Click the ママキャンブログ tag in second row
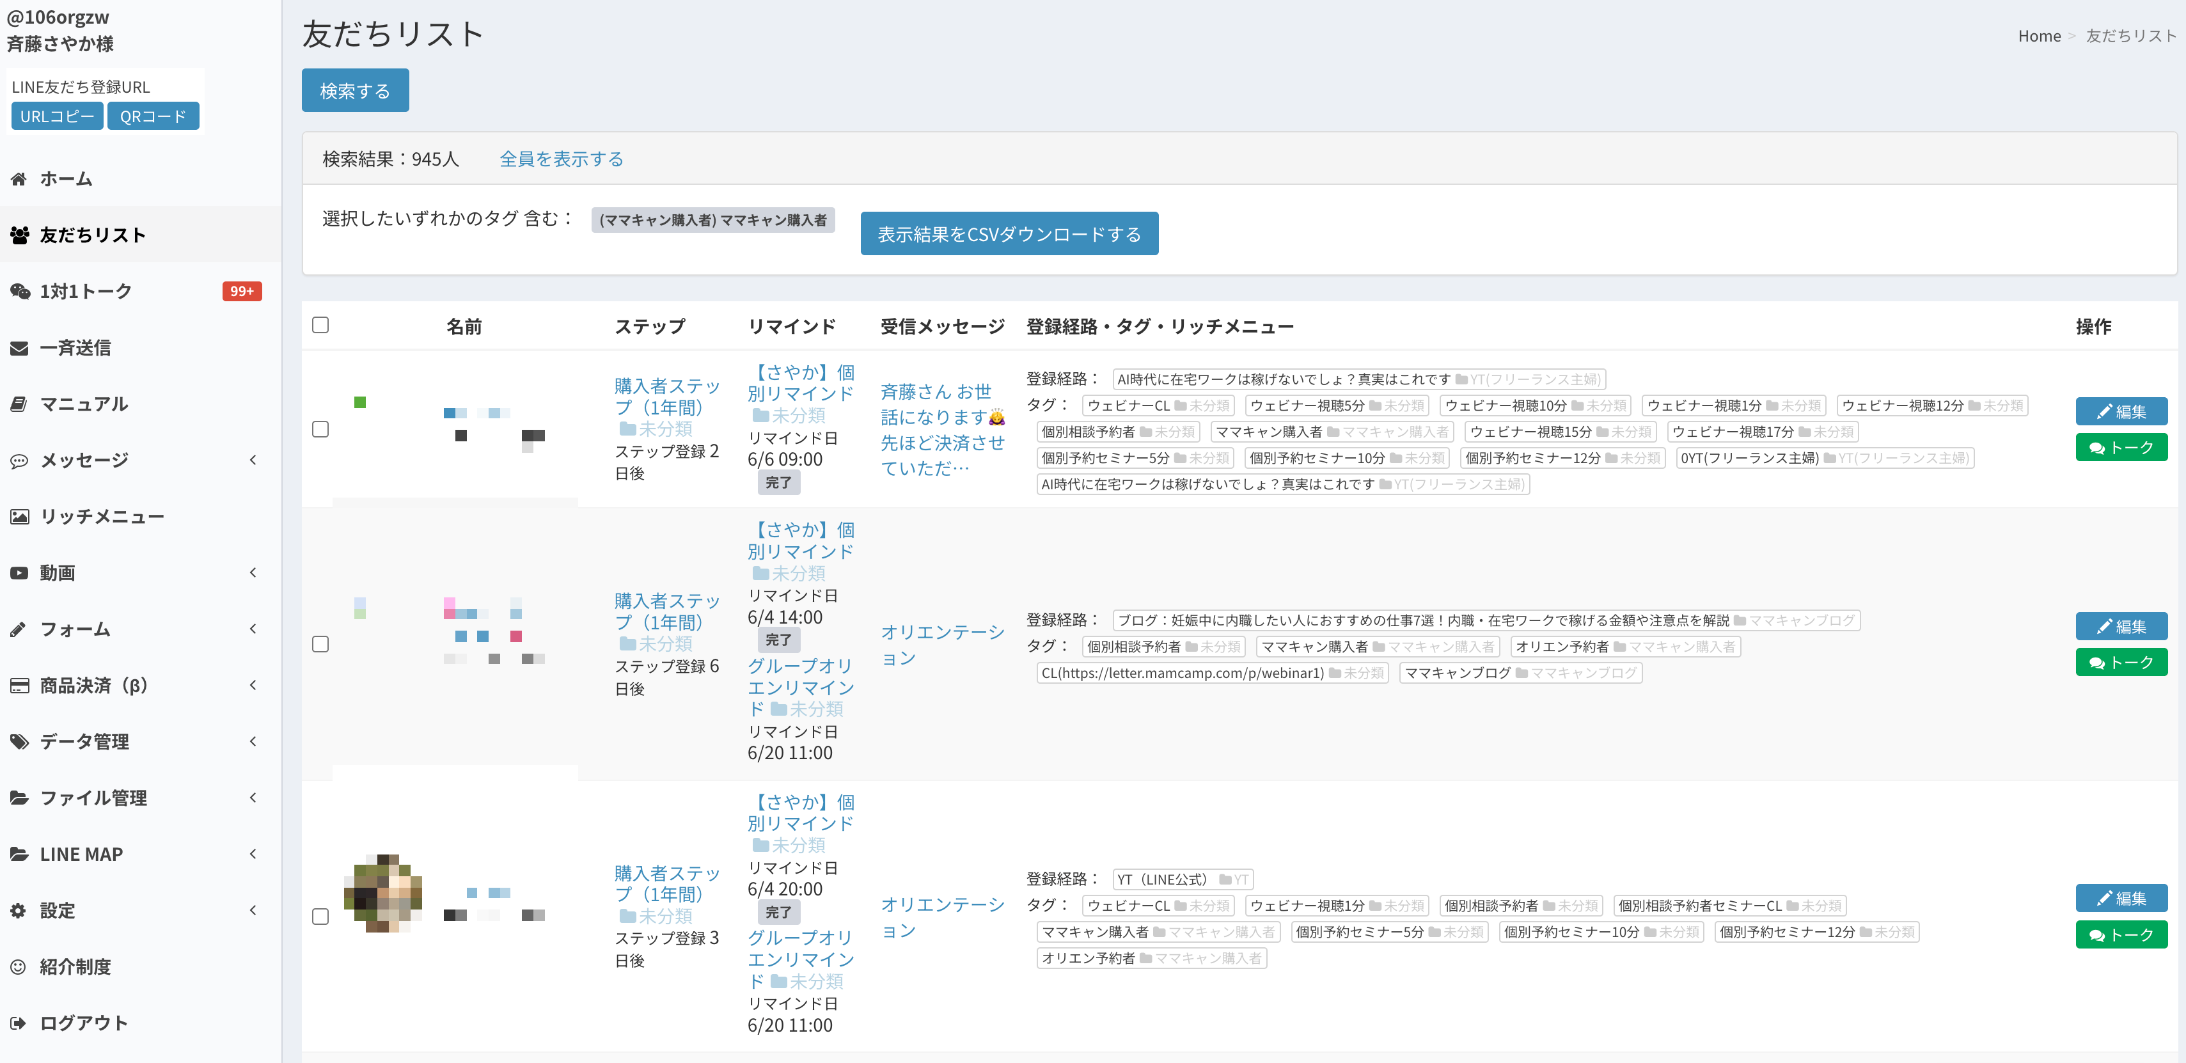Image resolution: width=2186 pixels, height=1063 pixels. point(1521,673)
